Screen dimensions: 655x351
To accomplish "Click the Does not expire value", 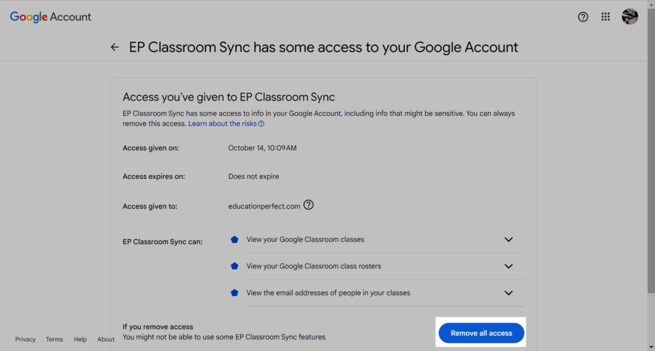I will point(253,176).
